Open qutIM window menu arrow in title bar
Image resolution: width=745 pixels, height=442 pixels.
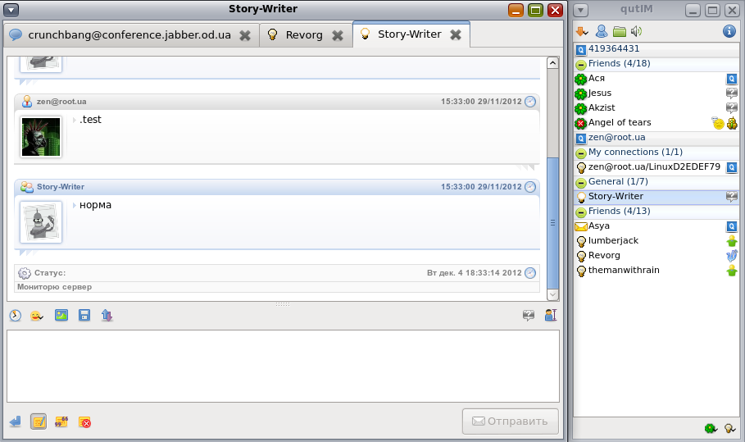tap(580, 10)
